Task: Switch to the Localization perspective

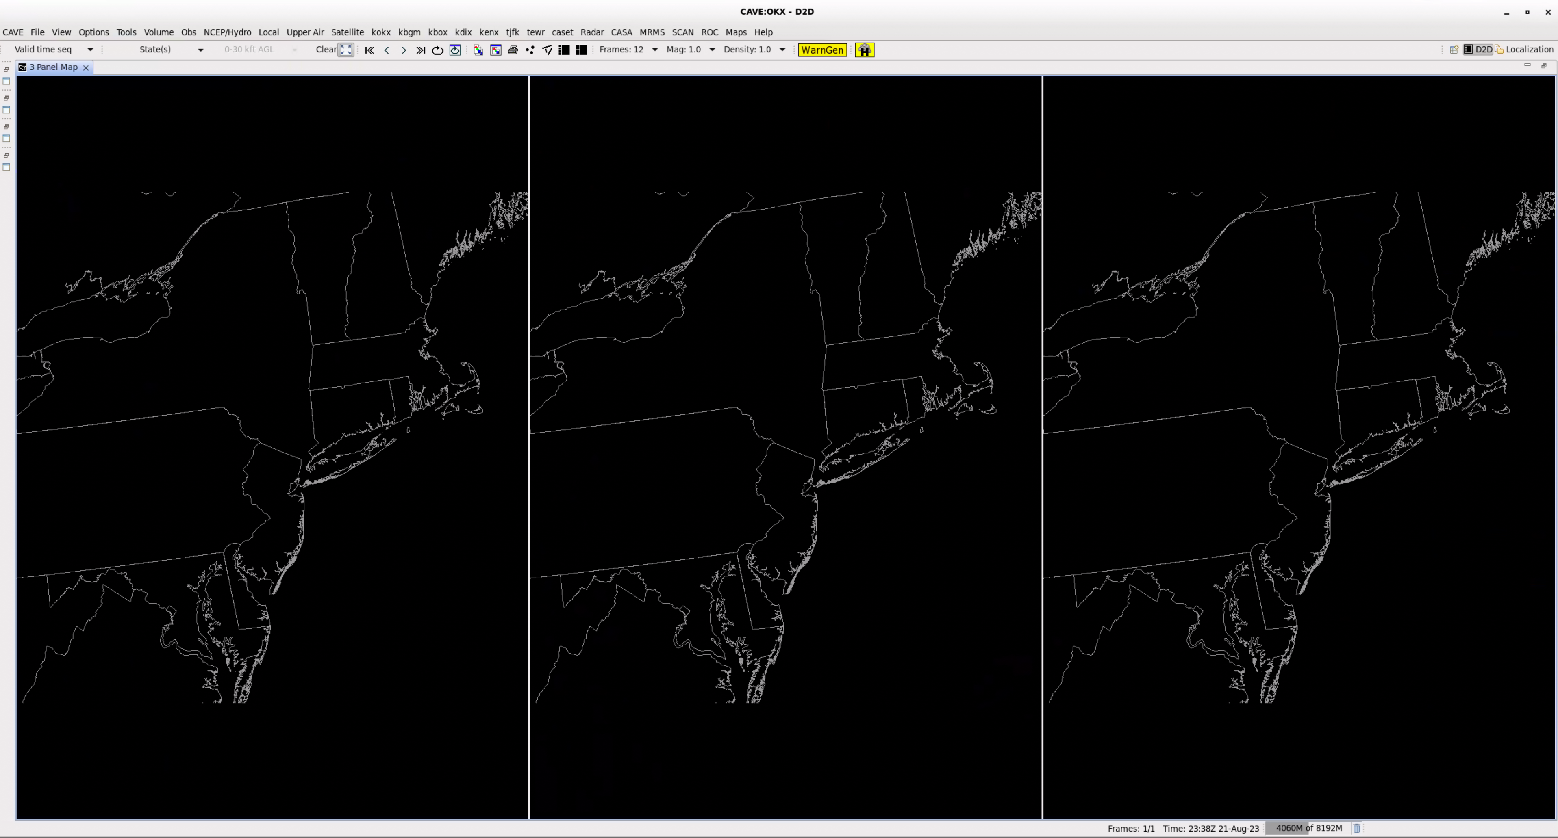Action: [x=1525, y=50]
